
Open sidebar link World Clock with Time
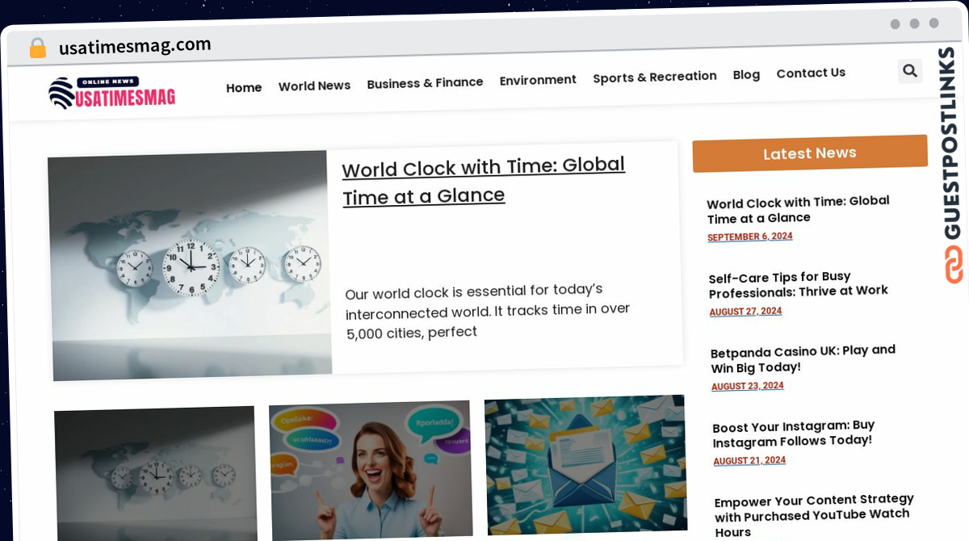click(798, 209)
